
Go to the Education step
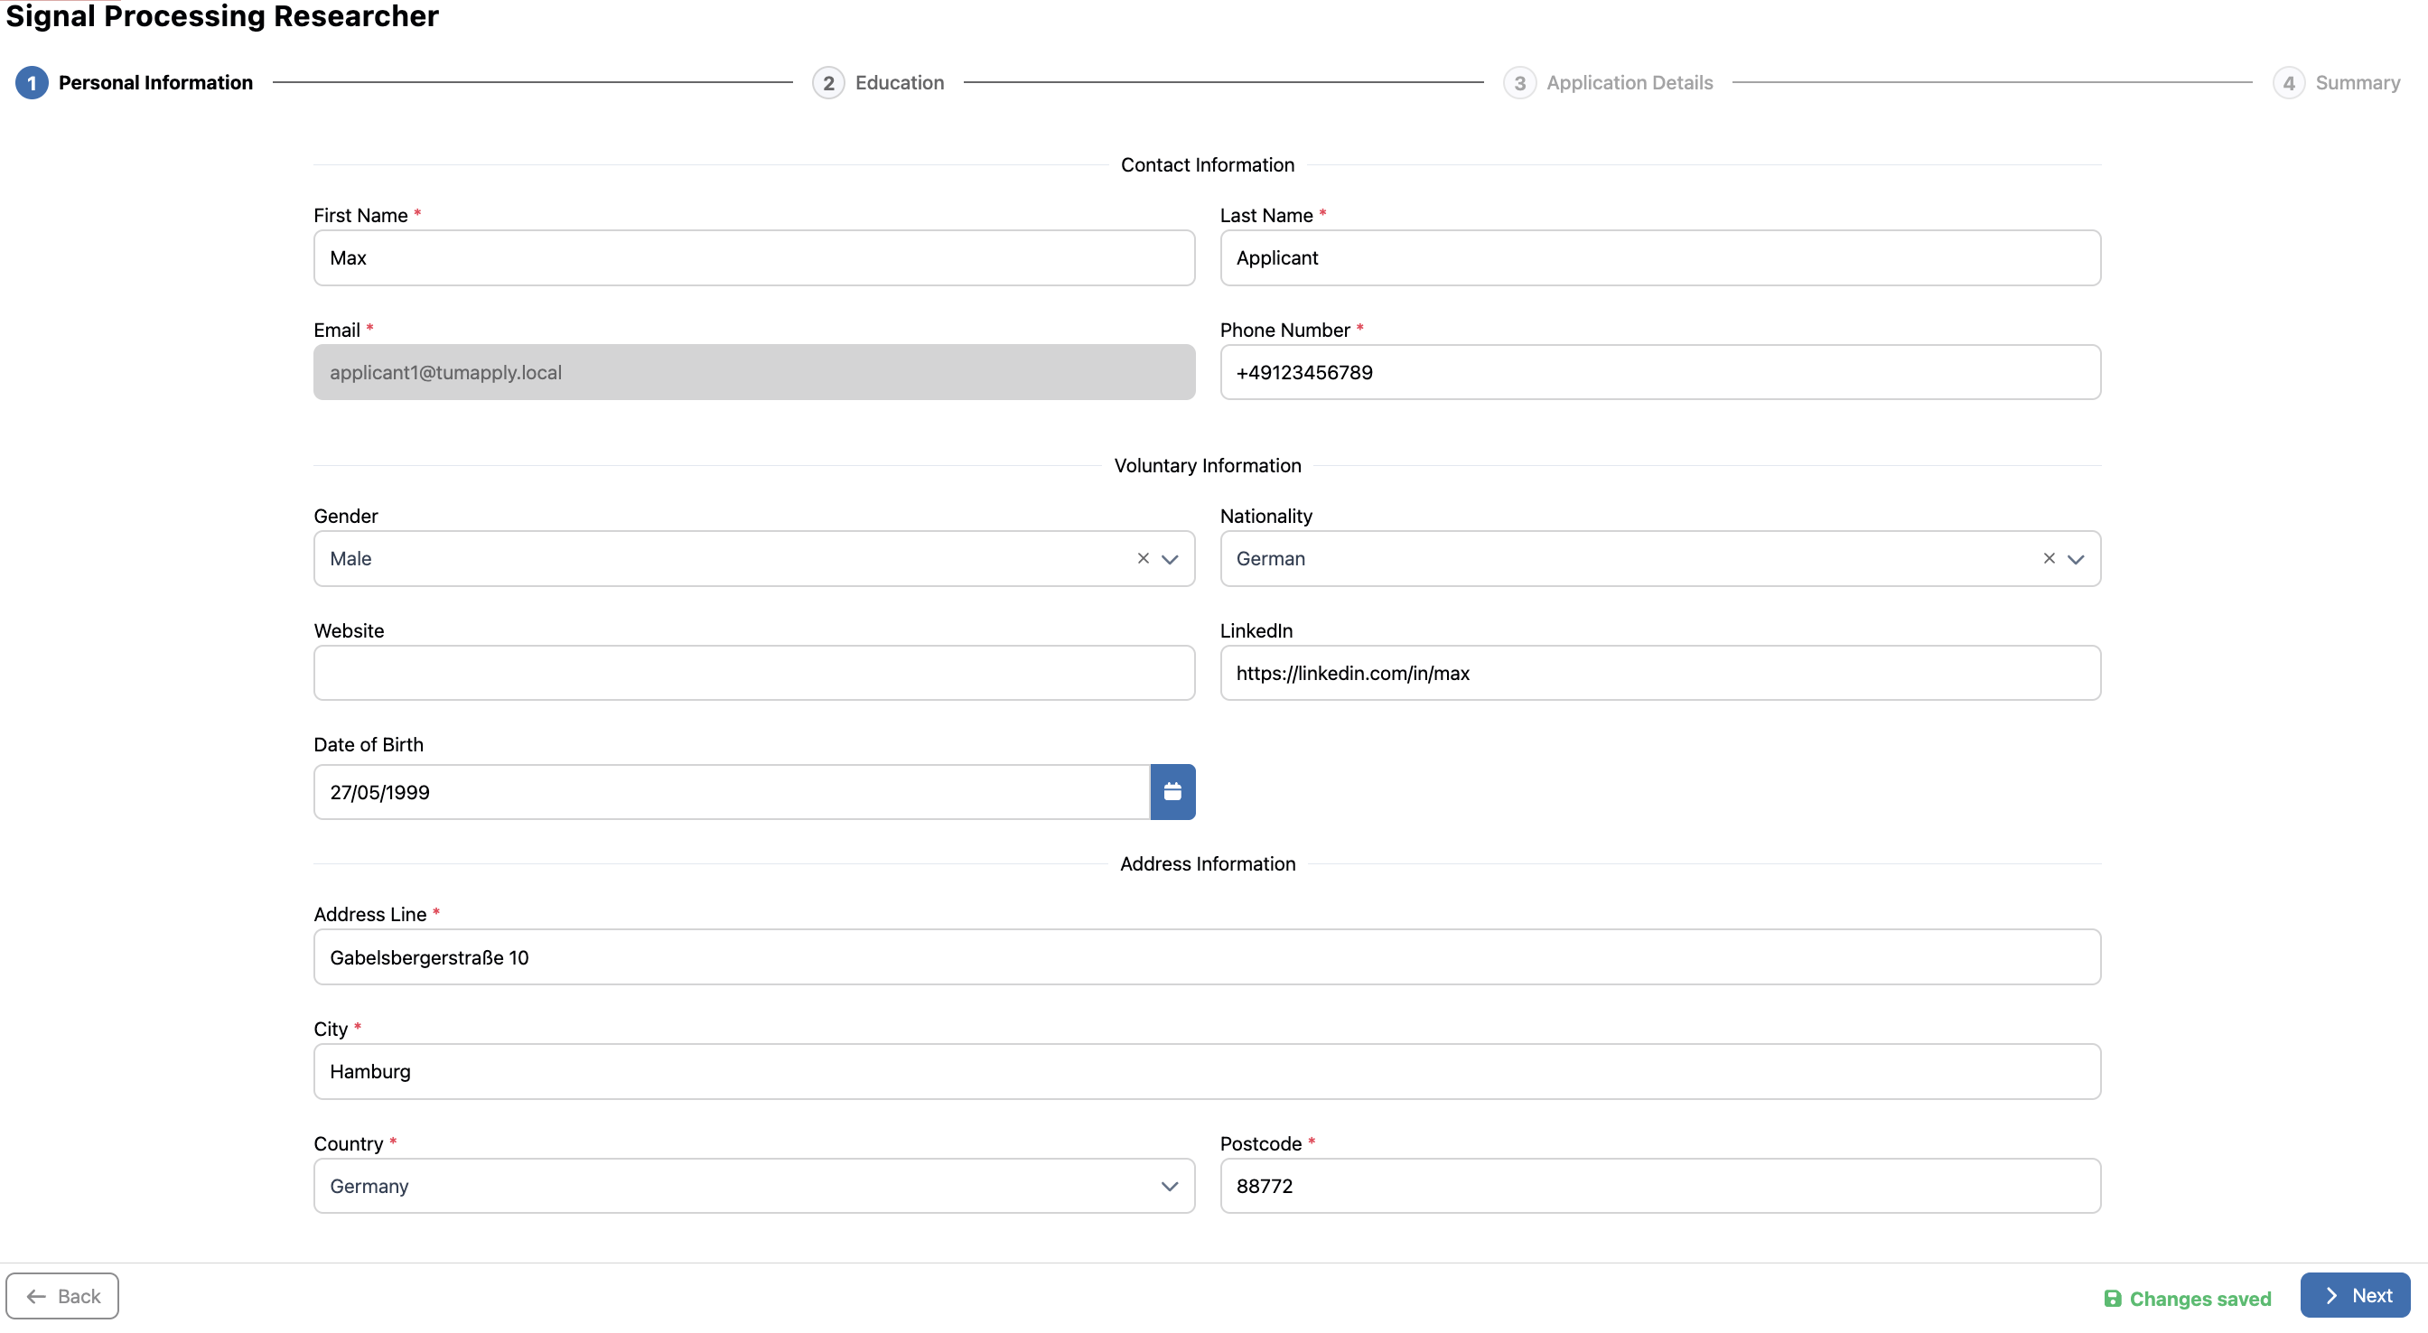pos(898,83)
